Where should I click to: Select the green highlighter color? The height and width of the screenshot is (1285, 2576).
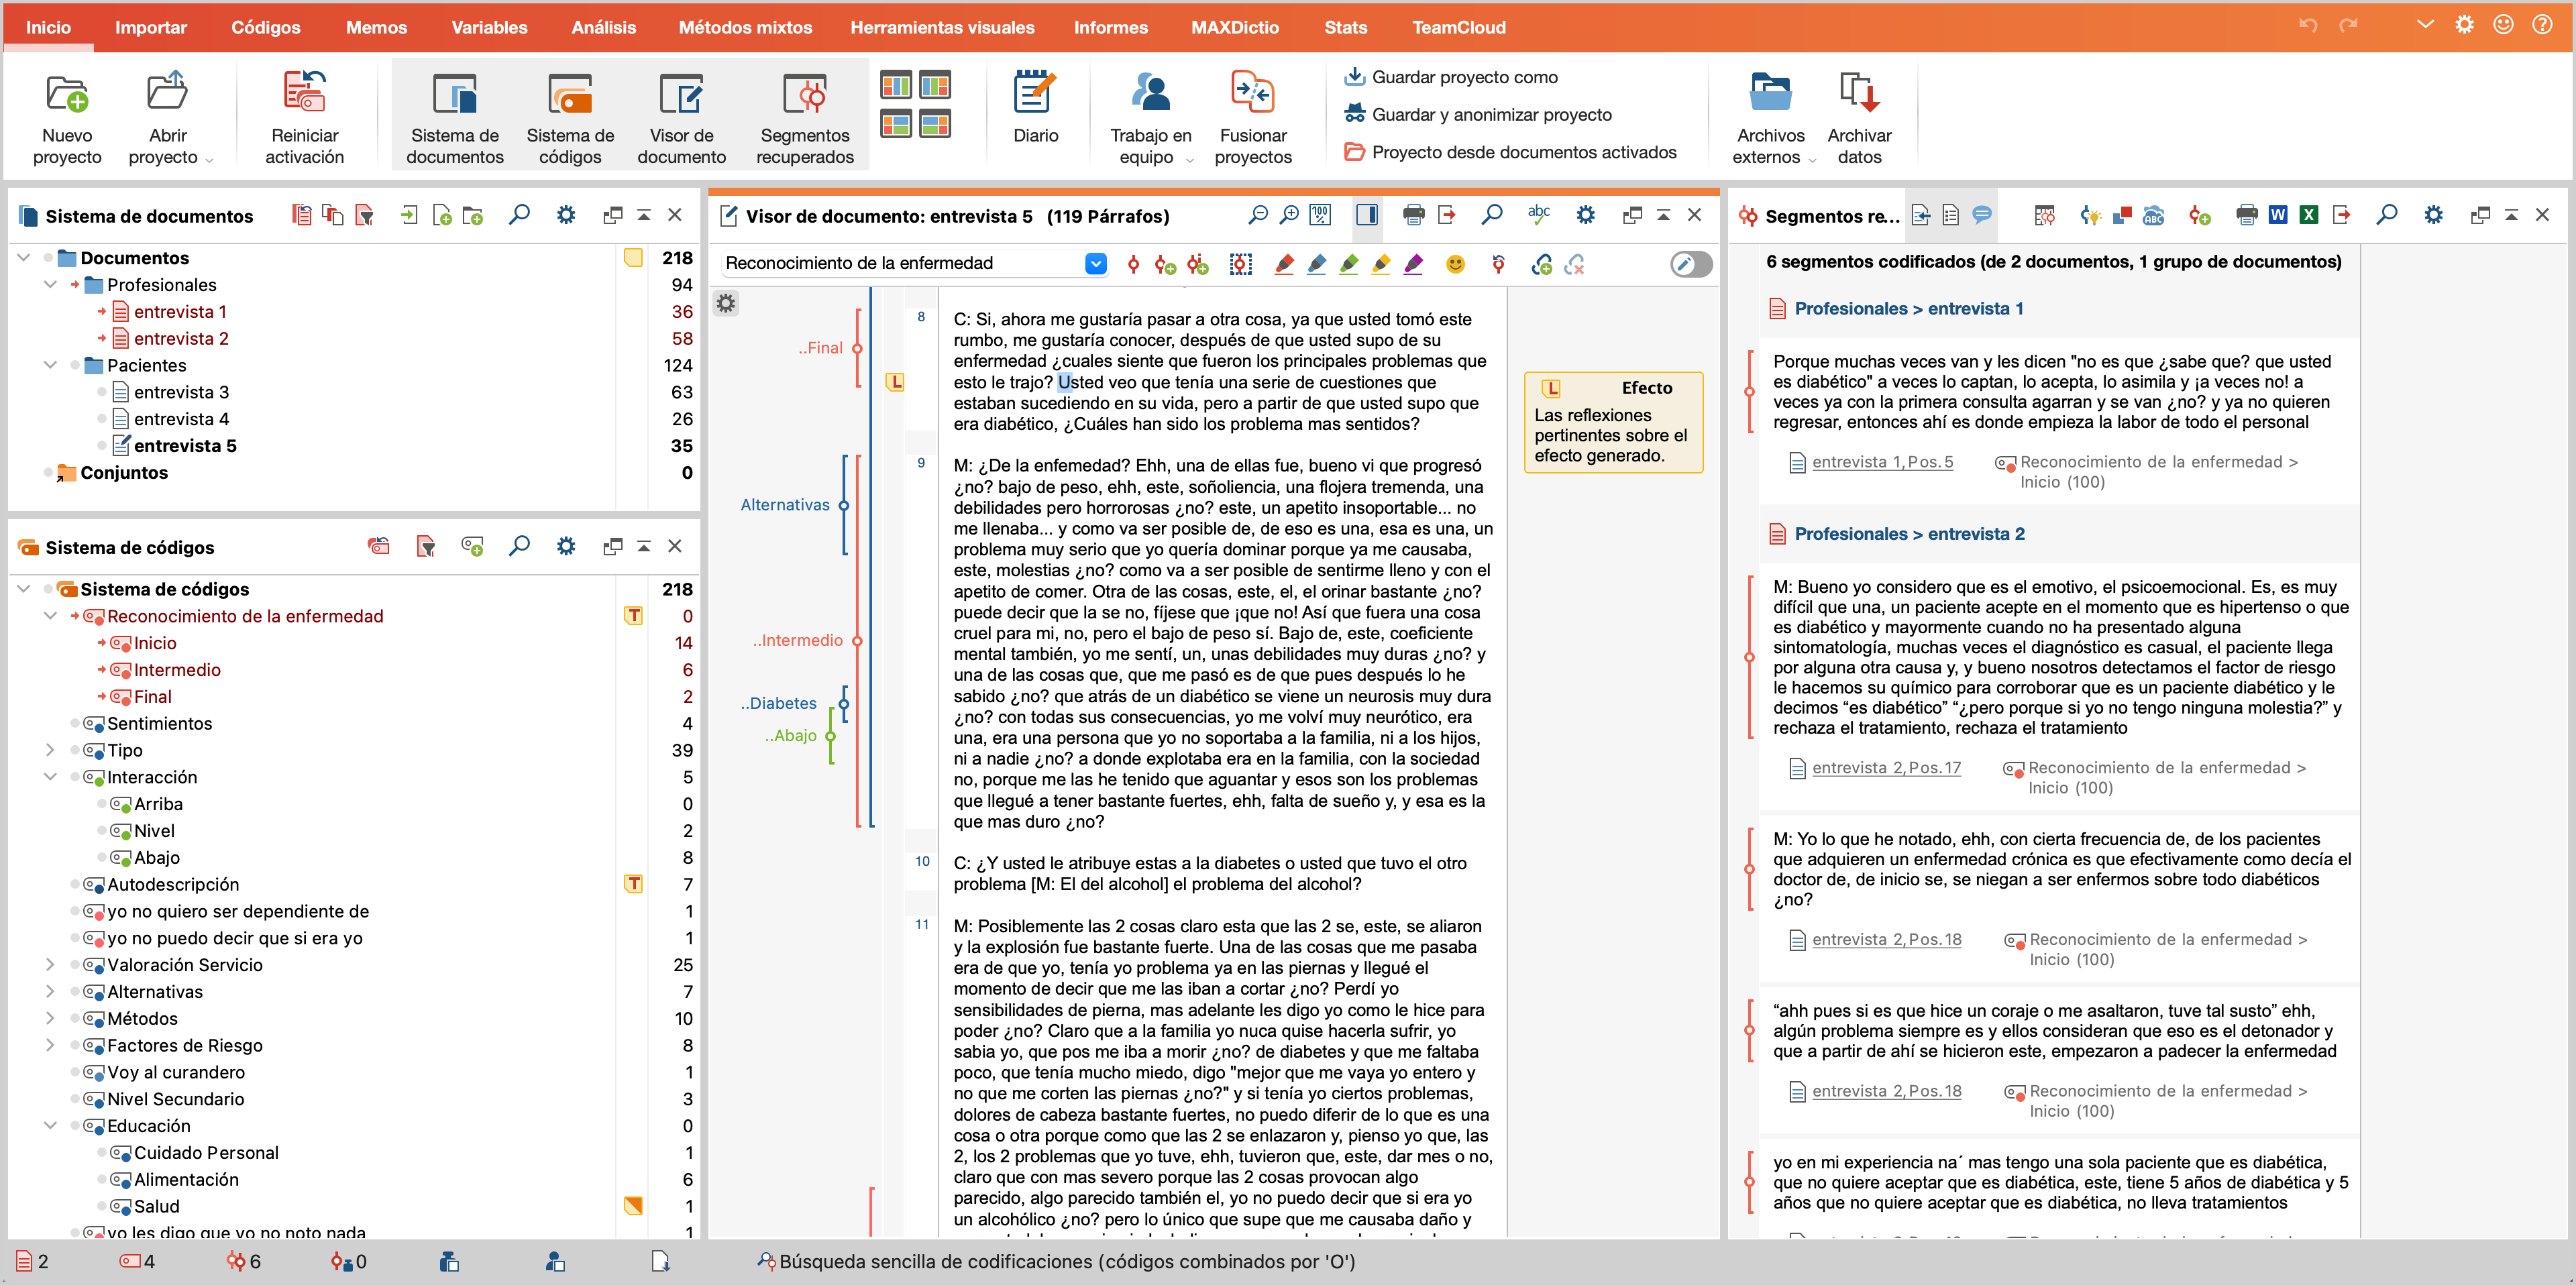1349,264
